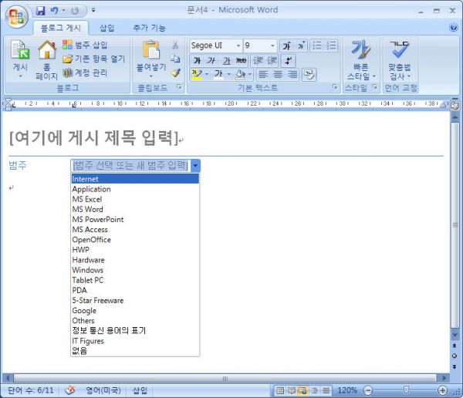Switch to Insert (삽입) tab
Viewport: 463px width, 398px height.
[107, 28]
